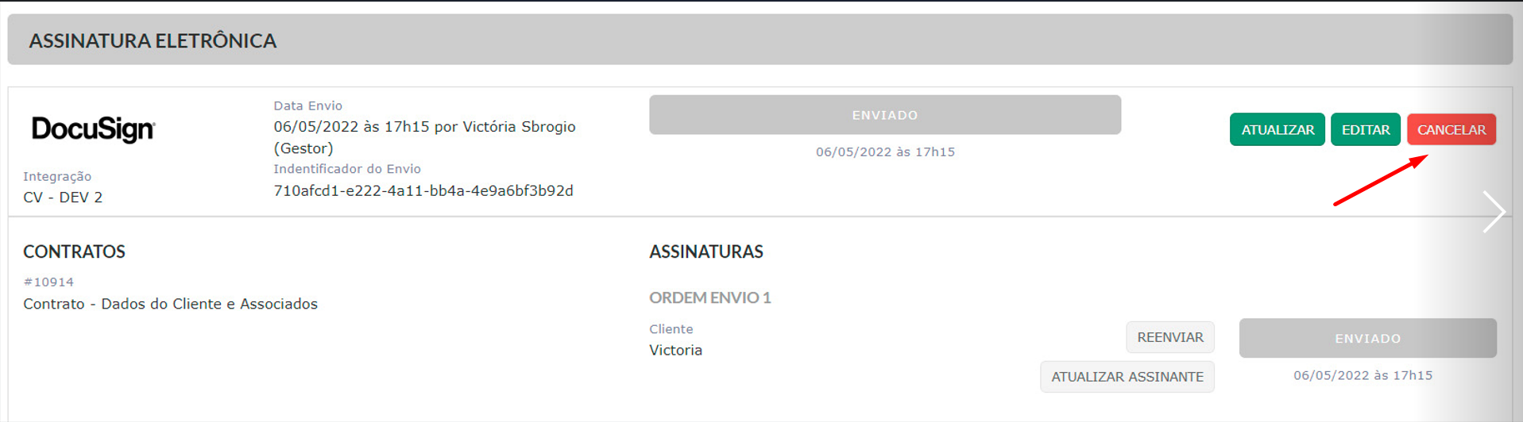Click the integration name CV - DEV 2
The image size is (1523, 422).
pyautogui.click(x=63, y=197)
